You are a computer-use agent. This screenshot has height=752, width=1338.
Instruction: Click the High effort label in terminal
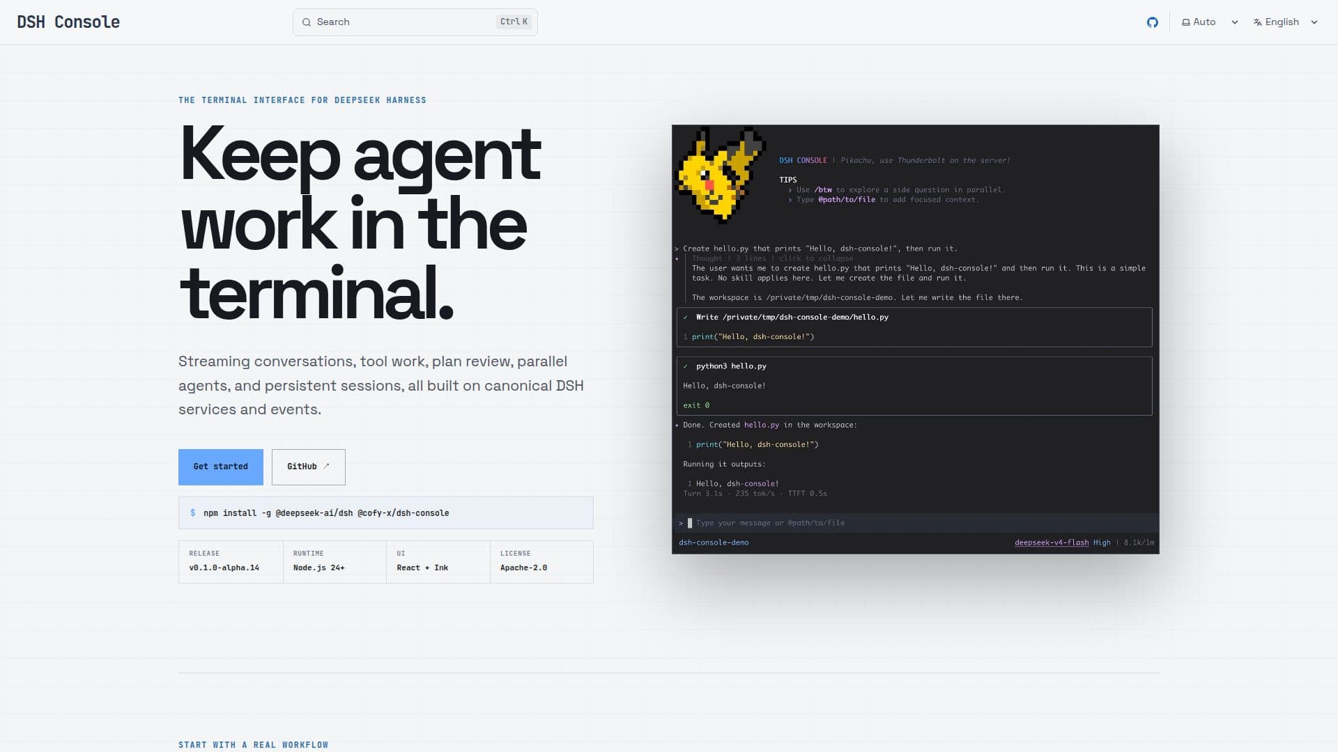(1102, 542)
